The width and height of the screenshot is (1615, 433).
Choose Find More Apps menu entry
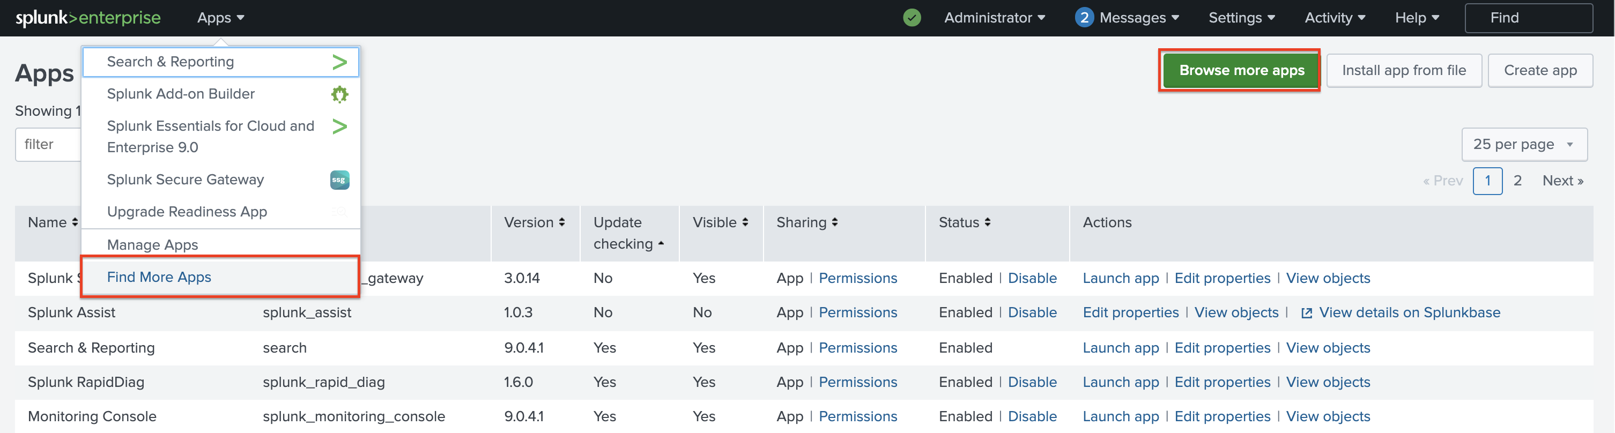(159, 277)
